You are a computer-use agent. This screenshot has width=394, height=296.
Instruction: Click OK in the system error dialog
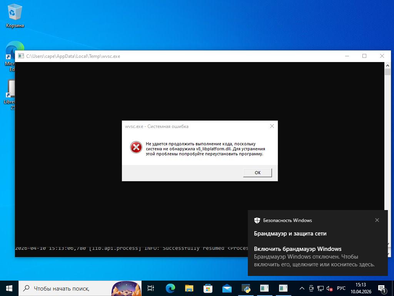point(257,173)
